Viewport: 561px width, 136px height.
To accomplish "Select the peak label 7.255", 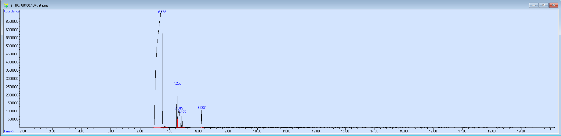I will 177,83.
